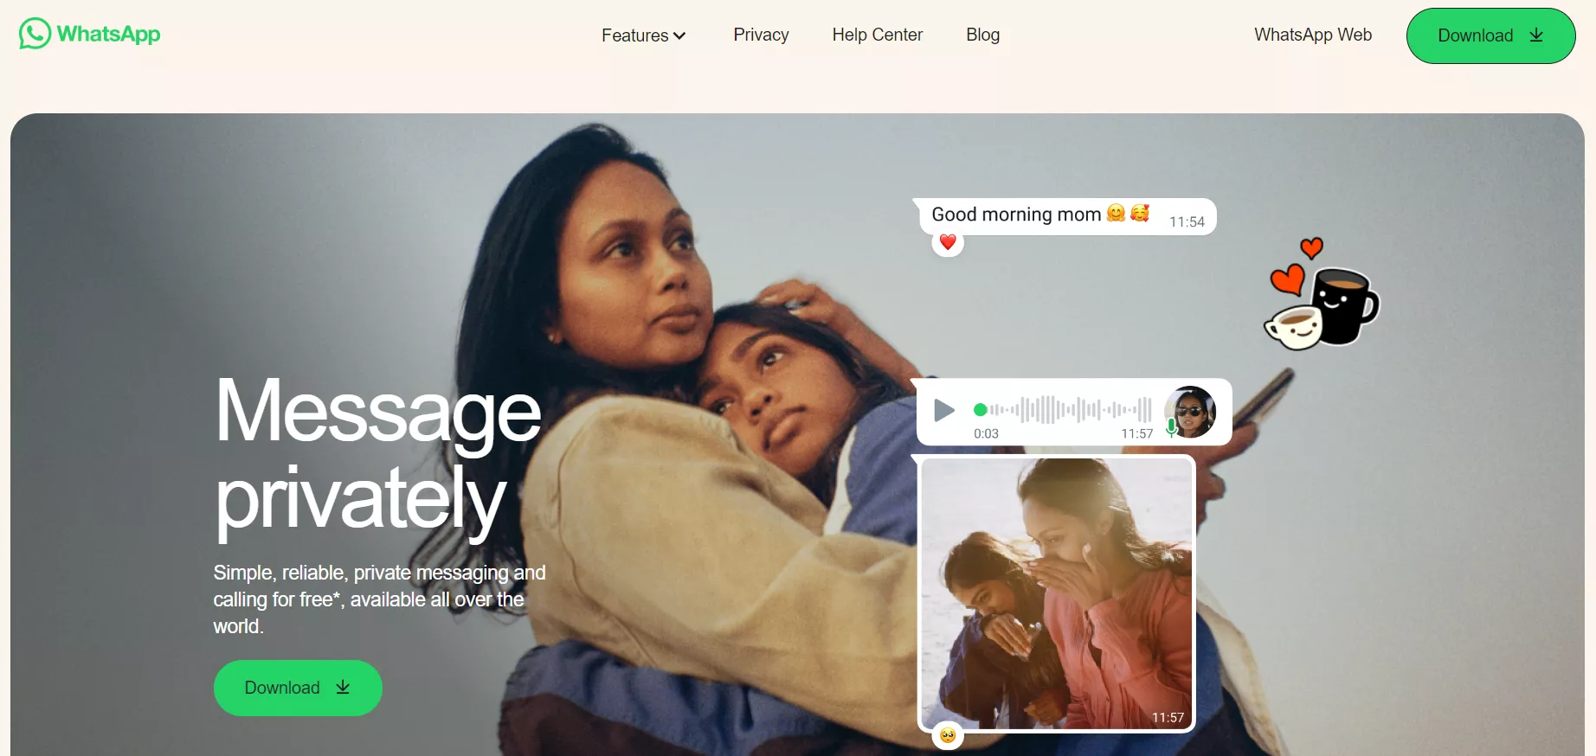The image size is (1596, 756).
Task: Click the emoji reaction under the photo
Action: coord(948,735)
